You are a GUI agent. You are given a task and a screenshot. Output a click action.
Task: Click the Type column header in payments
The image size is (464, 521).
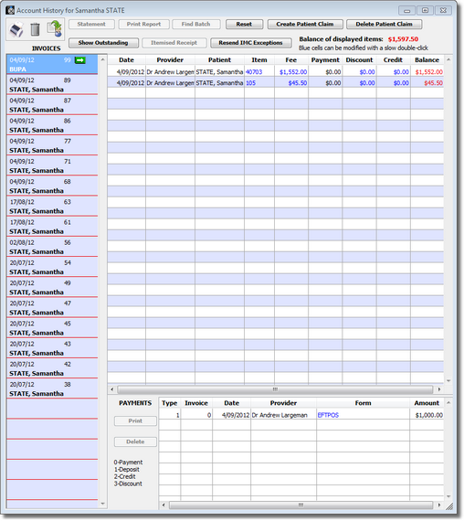click(x=170, y=403)
